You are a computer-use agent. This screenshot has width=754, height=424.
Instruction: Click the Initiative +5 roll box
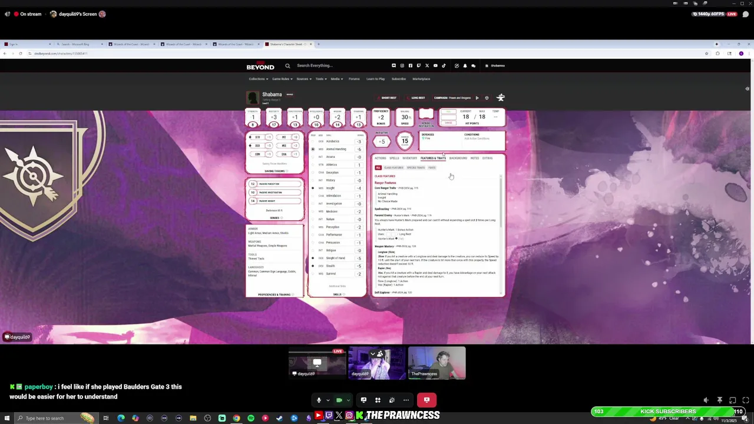tap(382, 141)
